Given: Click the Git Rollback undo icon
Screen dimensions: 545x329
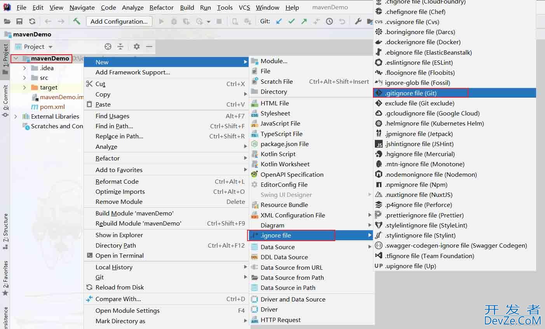Looking at the screenshot, I should (342, 21).
